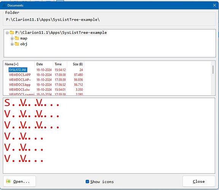
Task: Select the obj tree item
Action: (x=24, y=44)
